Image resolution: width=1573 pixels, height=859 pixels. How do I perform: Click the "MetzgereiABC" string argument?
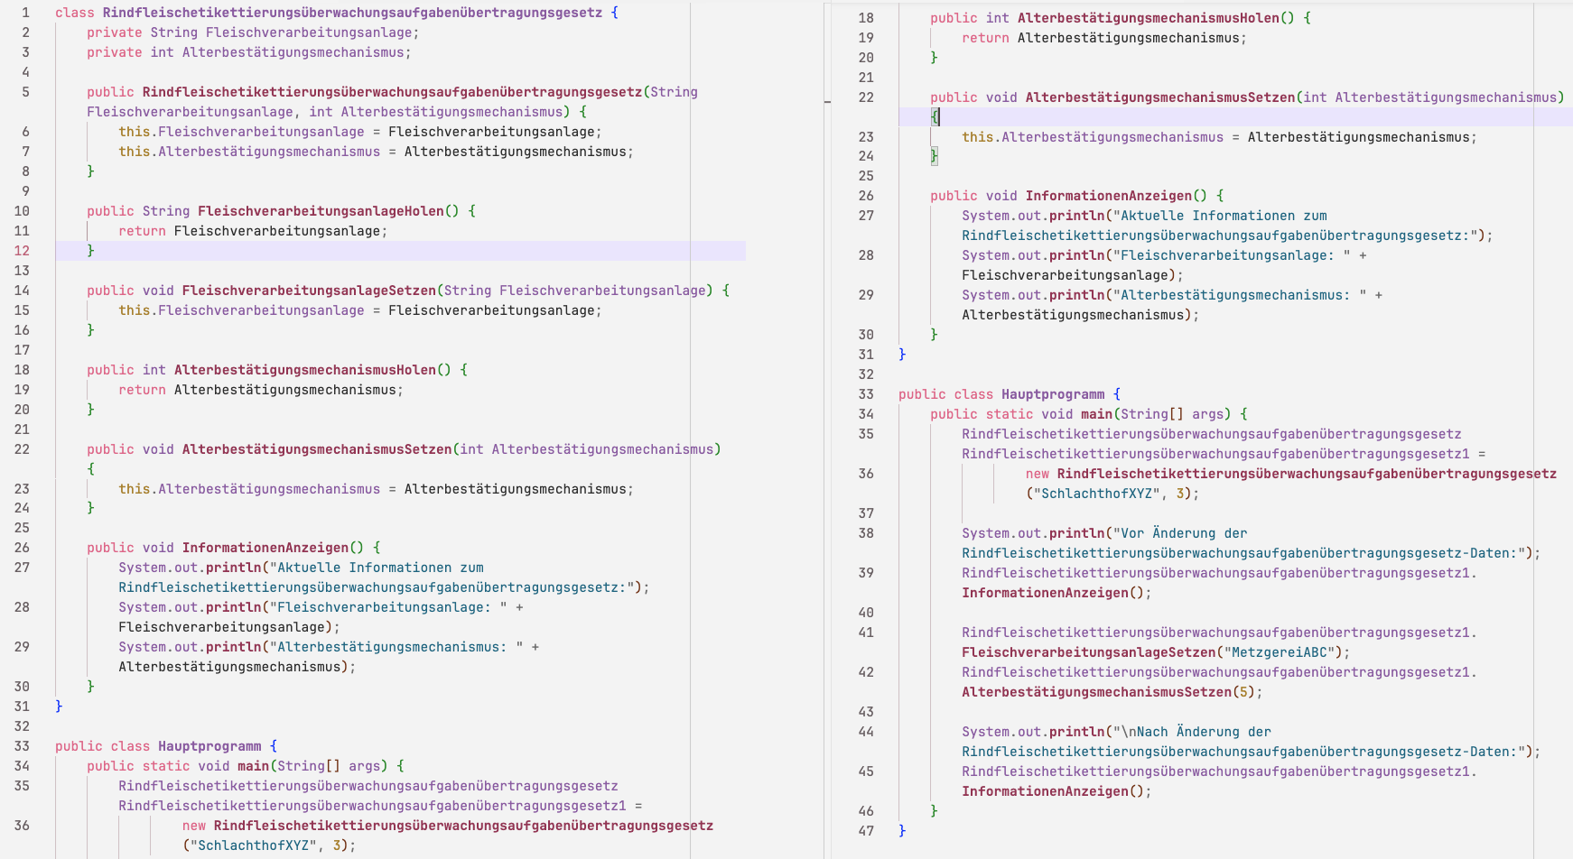[1282, 652]
